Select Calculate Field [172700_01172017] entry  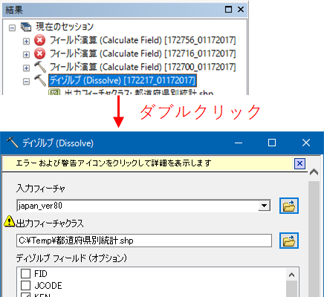[x=143, y=67]
